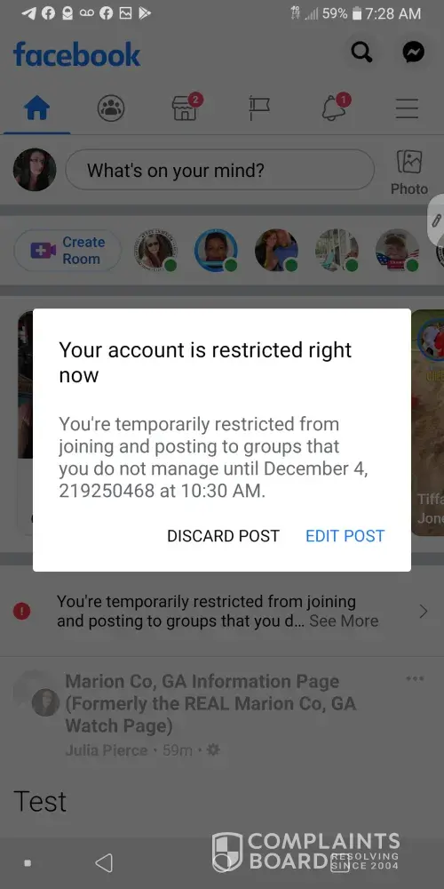Expand restriction notice with See More
The height and width of the screenshot is (889, 444).
(x=344, y=621)
